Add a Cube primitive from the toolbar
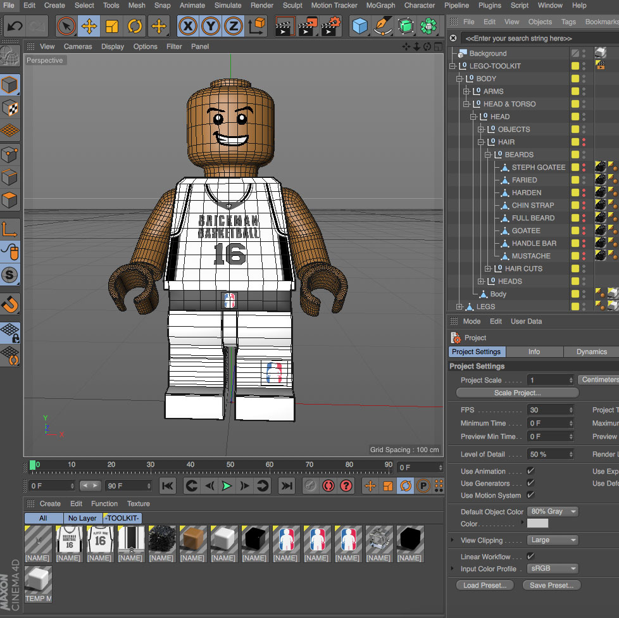Image resolution: width=619 pixels, height=618 pixels. tap(359, 26)
